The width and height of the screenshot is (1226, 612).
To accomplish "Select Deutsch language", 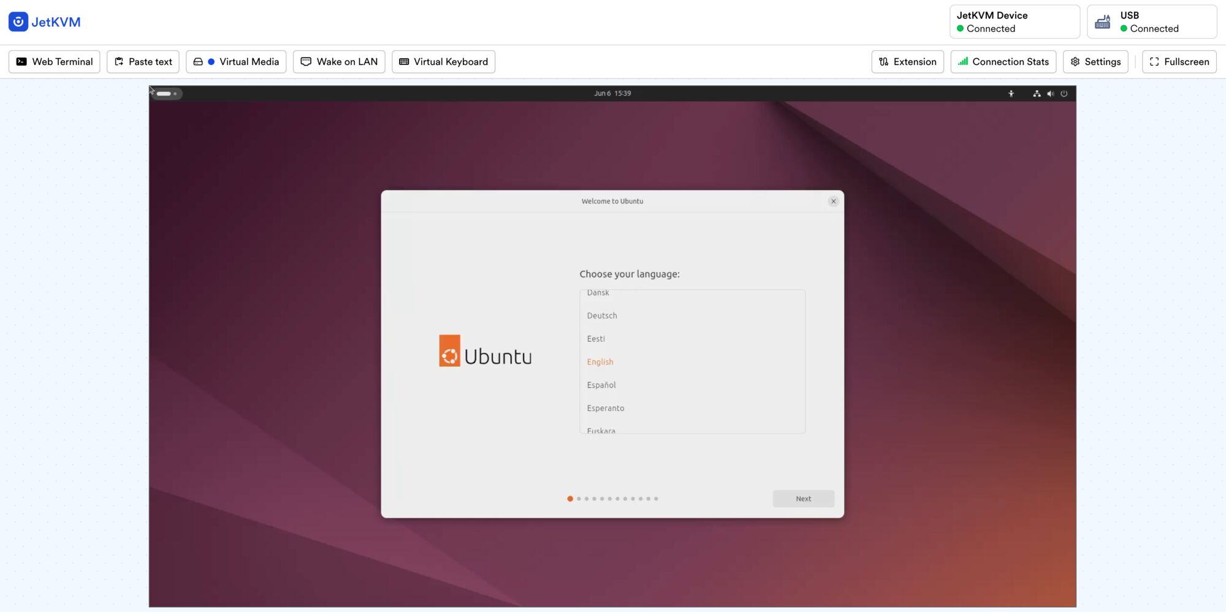I will click(692, 315).
